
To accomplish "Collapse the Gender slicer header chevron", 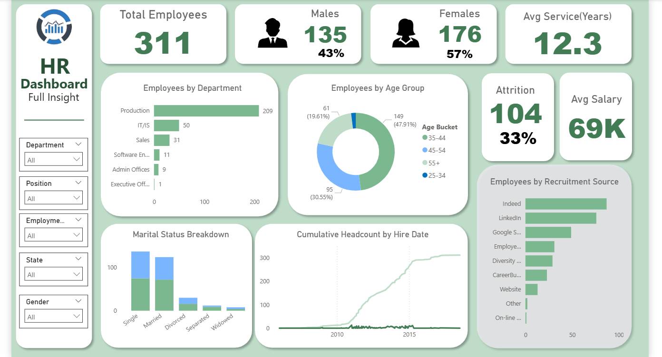I will tap(78, 301).
